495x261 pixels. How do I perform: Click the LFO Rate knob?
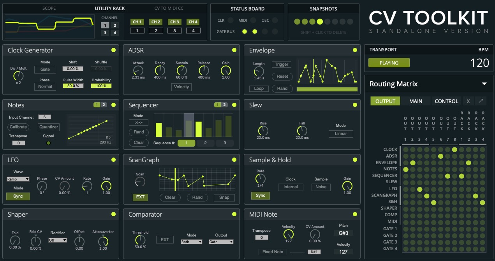coord(87,186)
